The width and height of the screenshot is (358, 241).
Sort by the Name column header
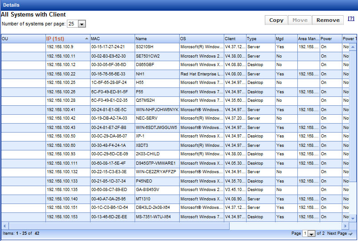156,39
